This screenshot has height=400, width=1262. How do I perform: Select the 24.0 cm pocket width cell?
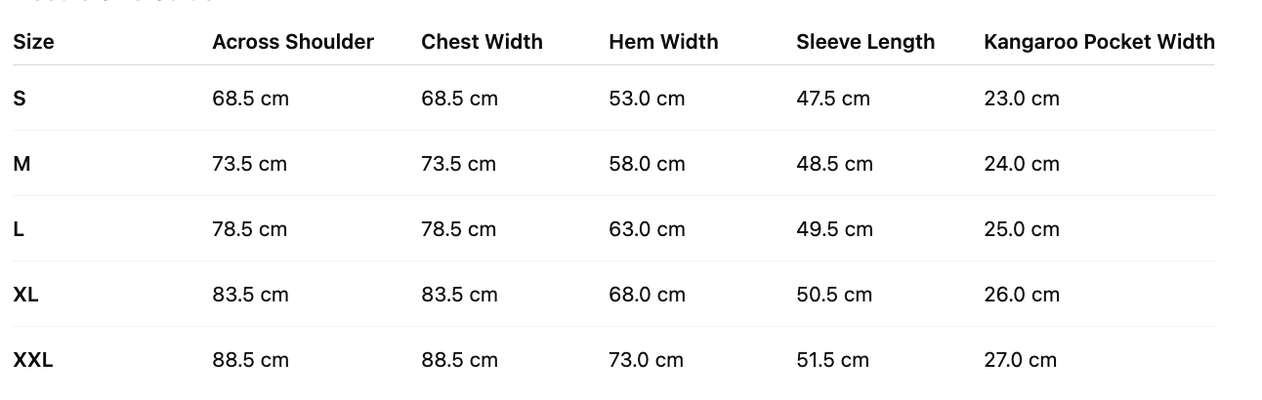[x=1022, y=164]
